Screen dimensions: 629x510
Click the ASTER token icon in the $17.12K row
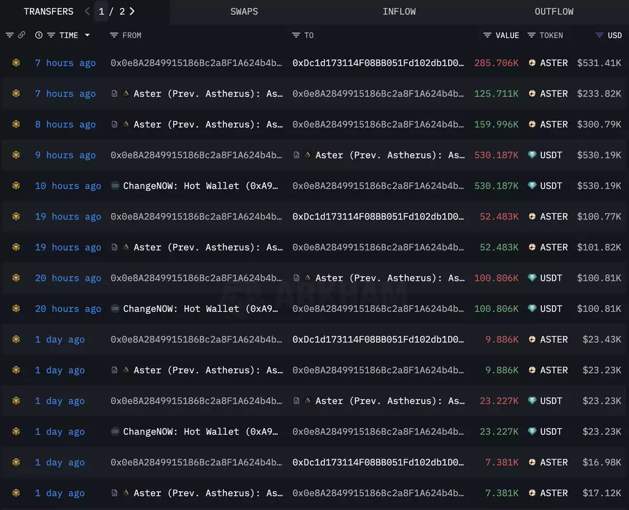click(x=532, y=493)
